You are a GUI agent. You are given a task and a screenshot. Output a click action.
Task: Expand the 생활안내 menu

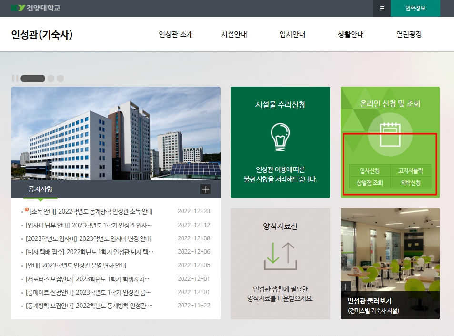tap(351, 34)
